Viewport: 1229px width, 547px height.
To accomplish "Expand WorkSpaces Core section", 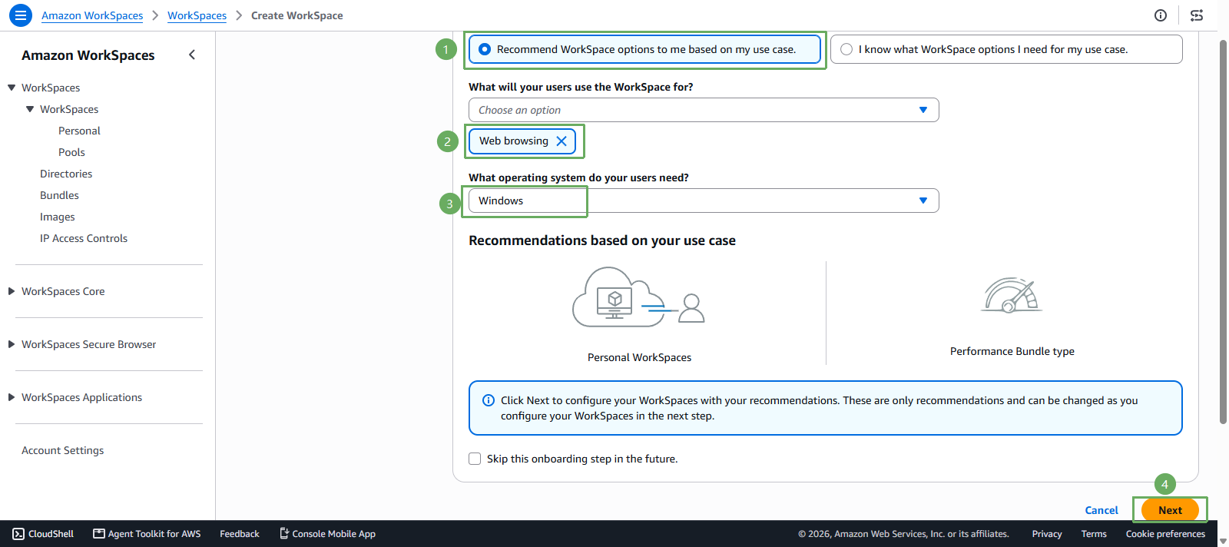I will [12, 291].
